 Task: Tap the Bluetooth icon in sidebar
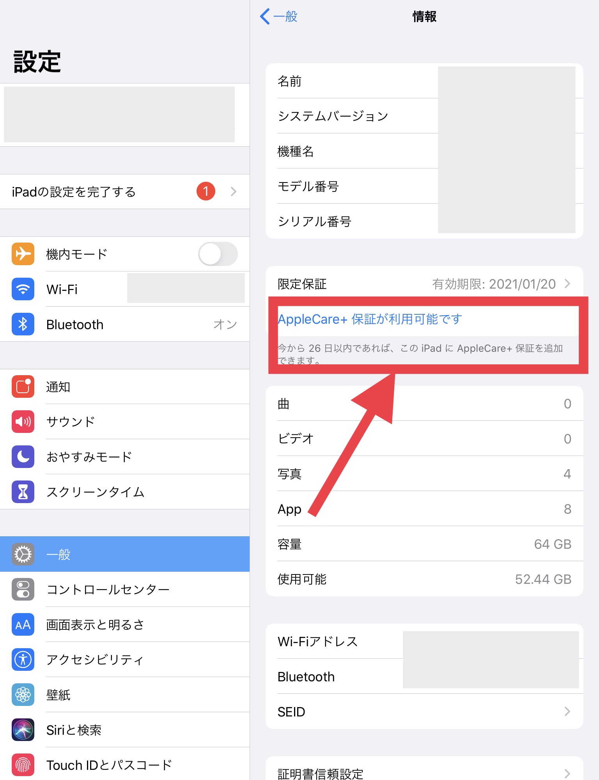click(23, 324)
